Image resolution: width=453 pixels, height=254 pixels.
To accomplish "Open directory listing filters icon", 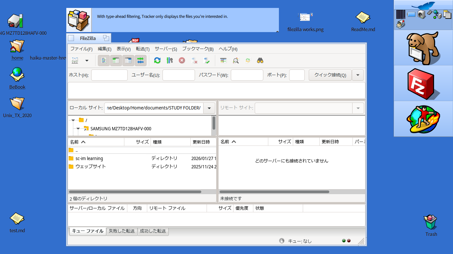I will coord(224,61).
